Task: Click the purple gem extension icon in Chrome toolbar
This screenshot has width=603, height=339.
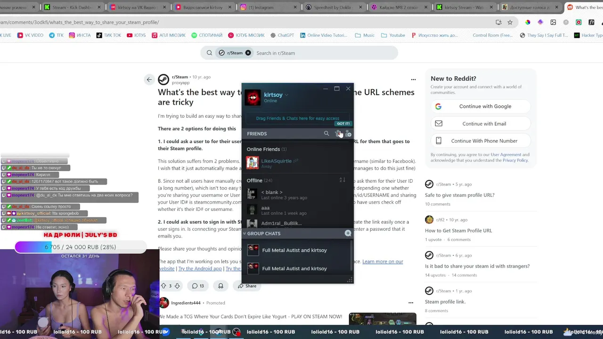Action: pyautogui.click(x=540, y=22)
